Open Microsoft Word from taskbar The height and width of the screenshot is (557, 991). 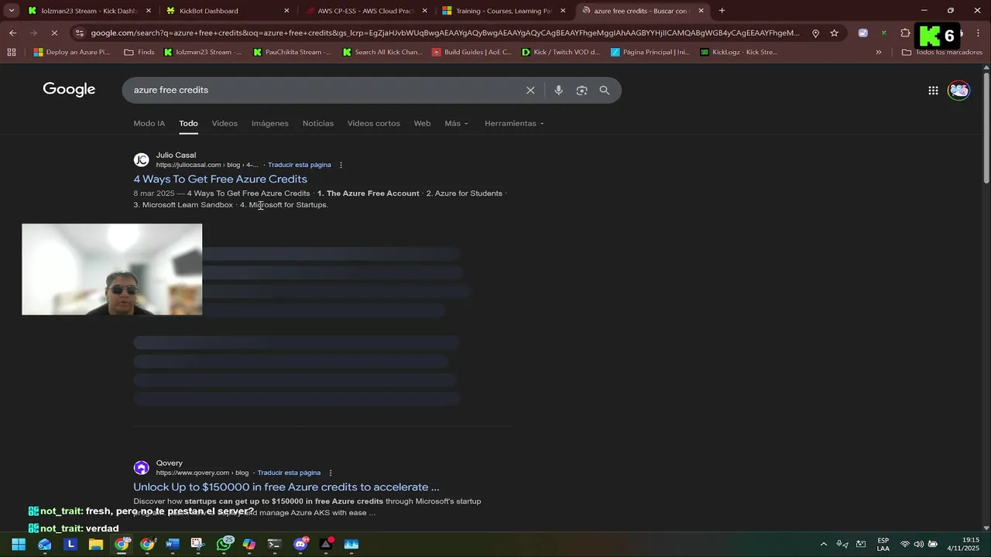point(172,545)
